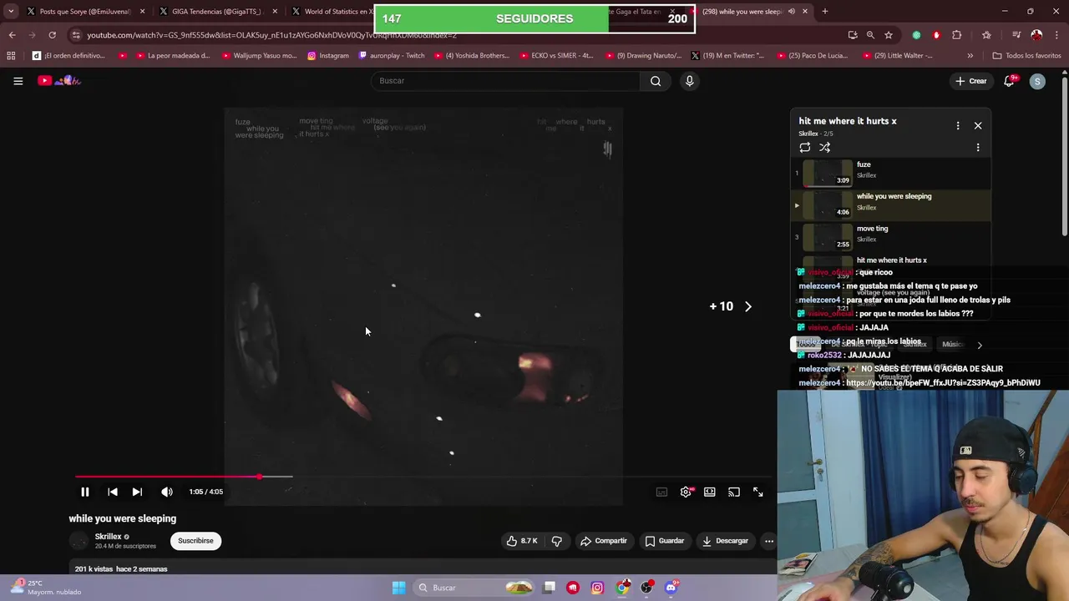Open the YouTube hamburger guide menu

point(18,81)
